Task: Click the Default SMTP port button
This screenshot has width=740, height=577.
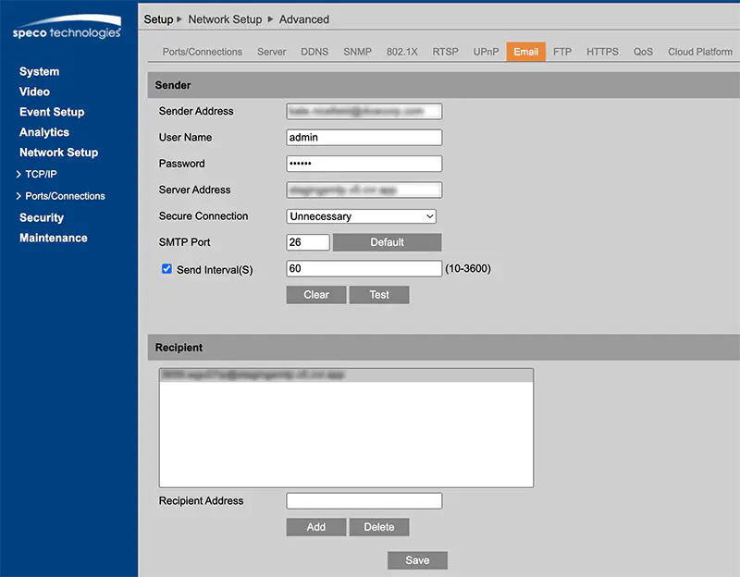Action: pos(387,242)
